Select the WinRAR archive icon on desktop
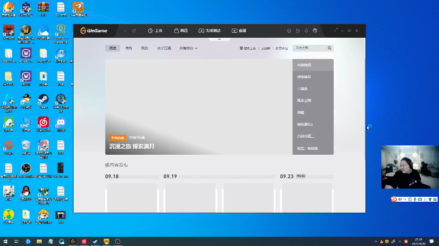 pyautogui.click(x=43, y=9)
